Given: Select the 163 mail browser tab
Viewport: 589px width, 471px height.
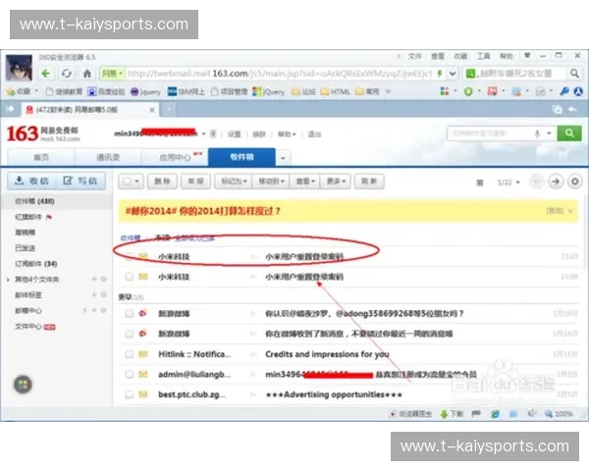Looking at the screenshot, I should tap(90, 110).
